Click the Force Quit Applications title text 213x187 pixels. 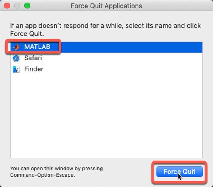coord(106,6)
